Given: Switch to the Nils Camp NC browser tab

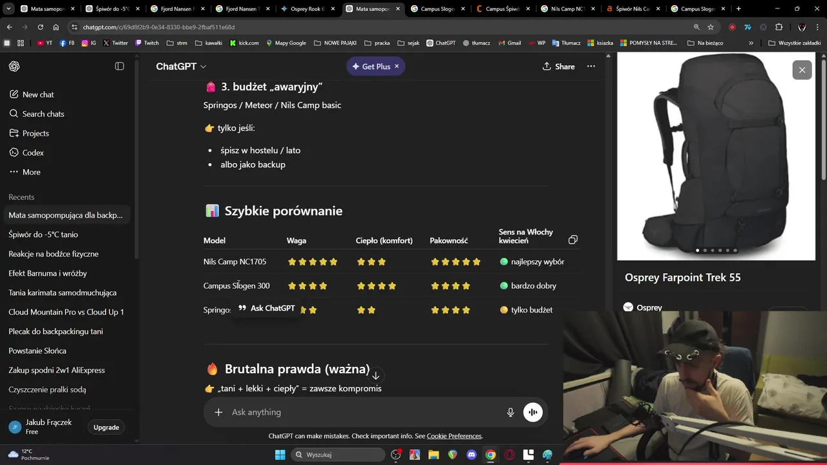Looking at the screenshot, I should [567, 9].
